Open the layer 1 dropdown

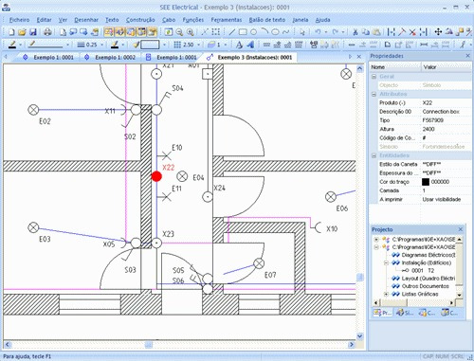[226, 45]
